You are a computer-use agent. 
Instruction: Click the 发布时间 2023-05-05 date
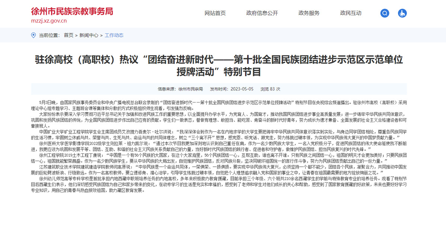(x=232, y=89)
